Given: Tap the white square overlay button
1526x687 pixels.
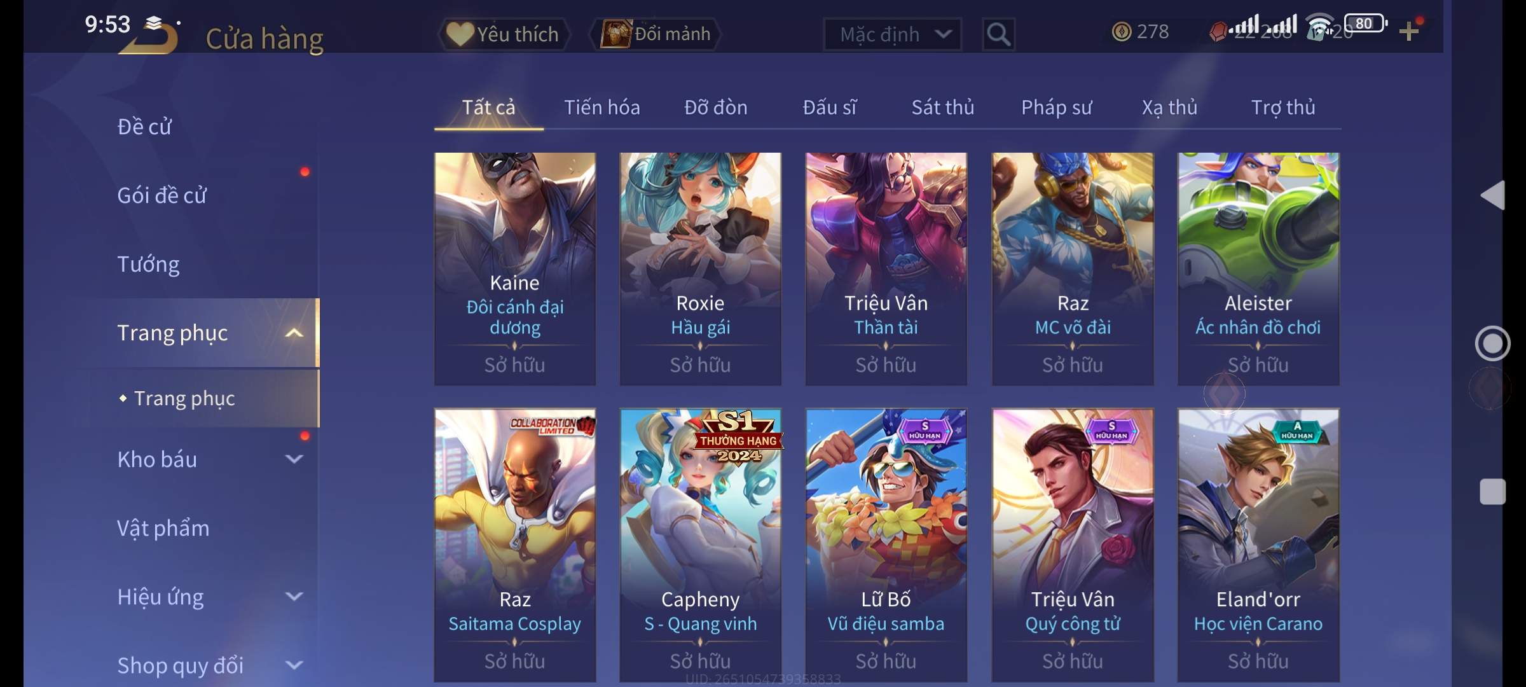Looking at the screenshot, I should click(1492, 492).
